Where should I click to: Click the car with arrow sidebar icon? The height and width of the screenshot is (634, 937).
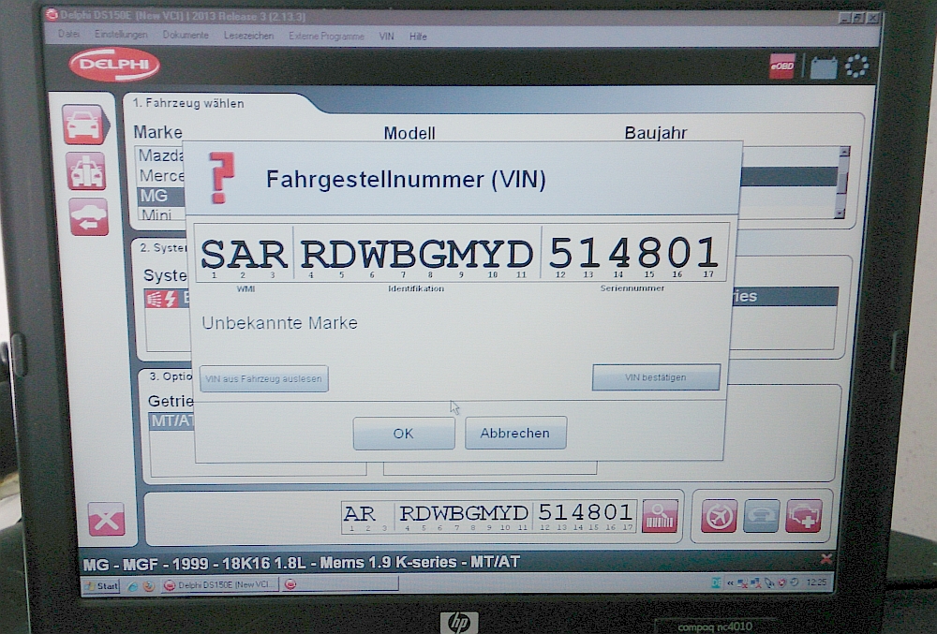tap(88, 217)
